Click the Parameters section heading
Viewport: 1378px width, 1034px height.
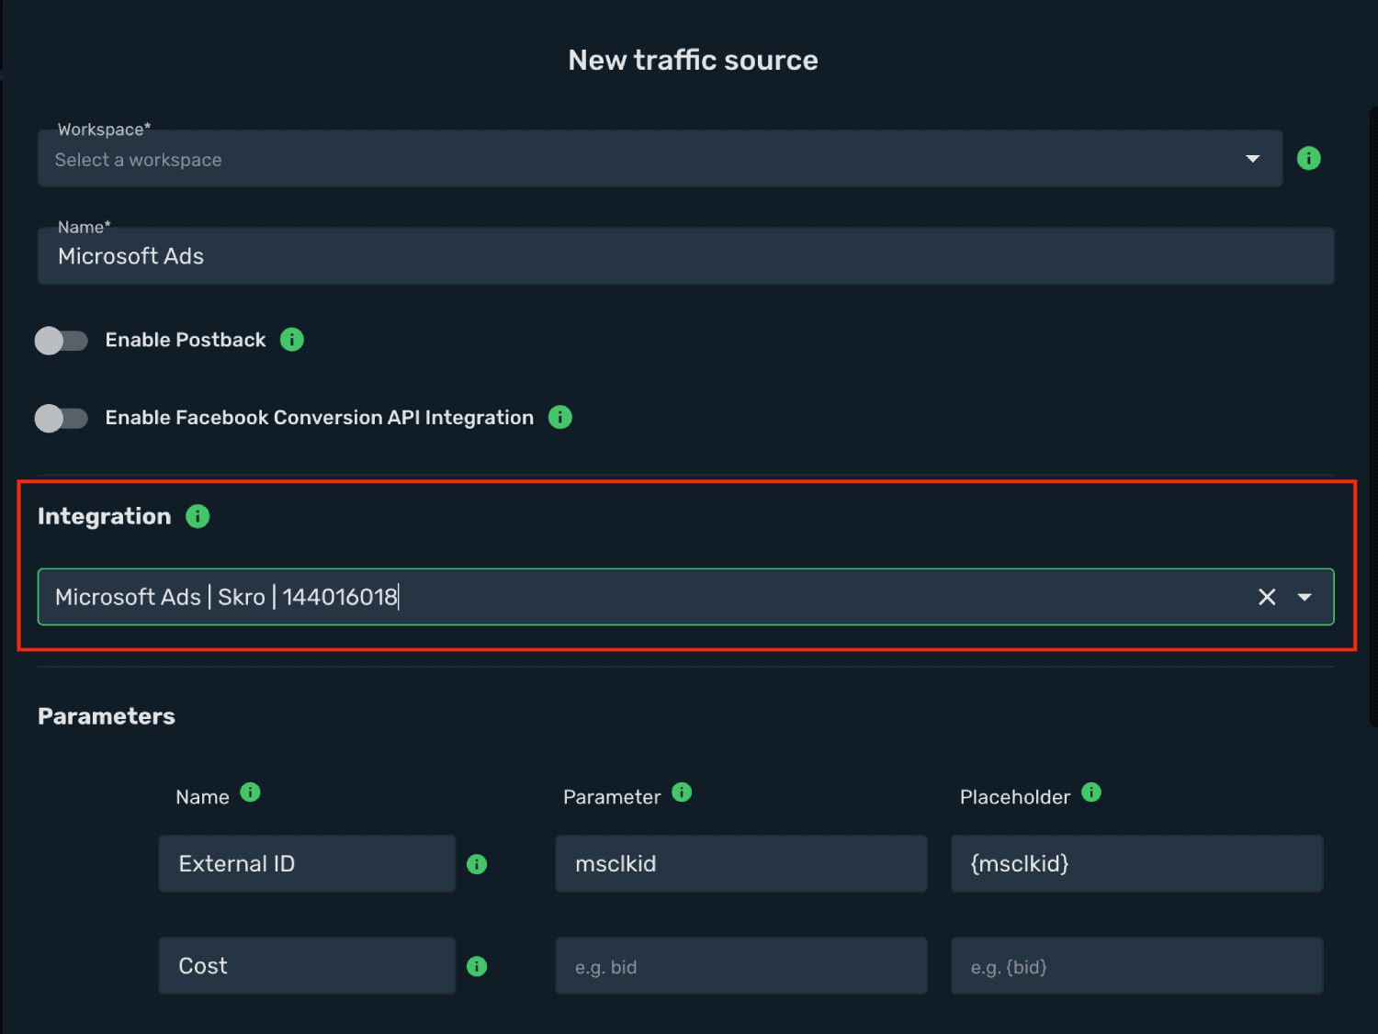click(107, 716)
